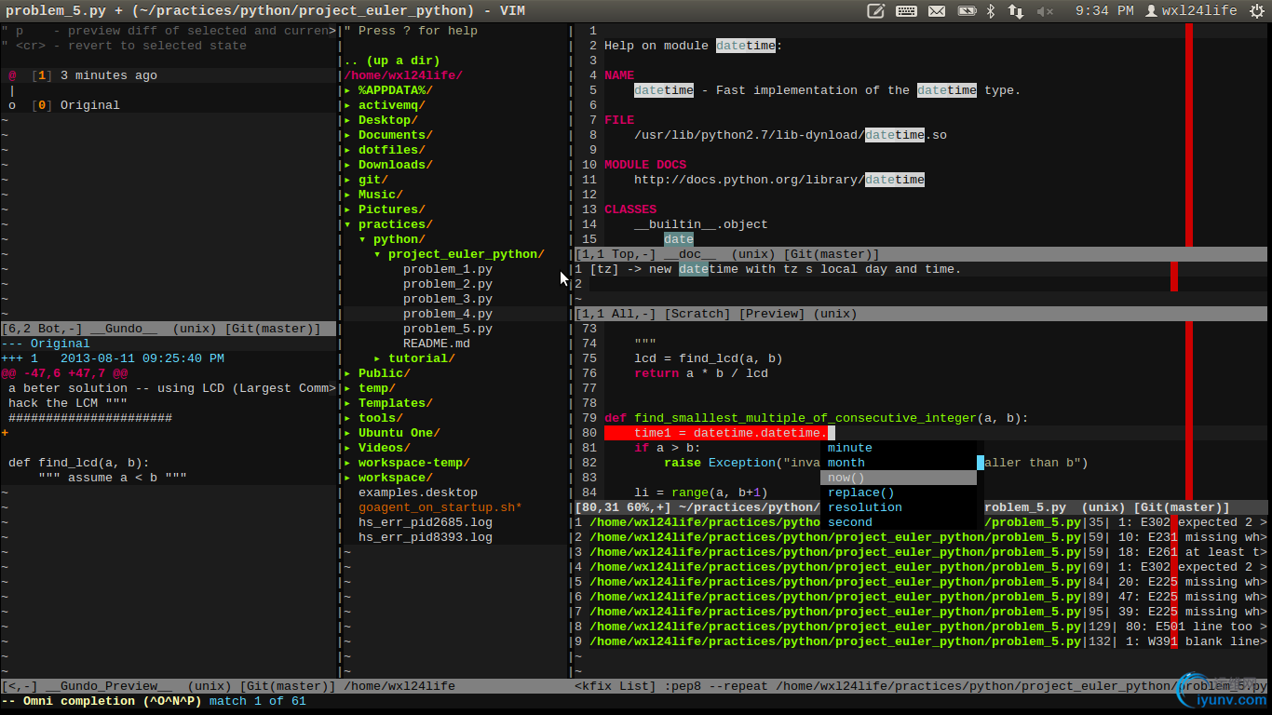
Task: Open the muted volume indicator
Action: click(x=1045, y=11)
